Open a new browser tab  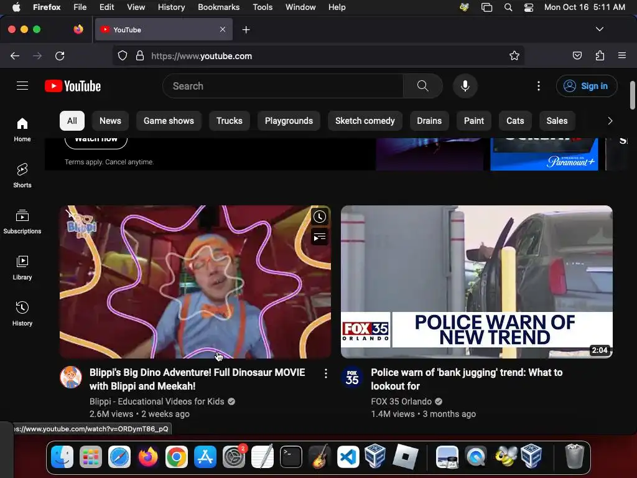tap(246, 30)
